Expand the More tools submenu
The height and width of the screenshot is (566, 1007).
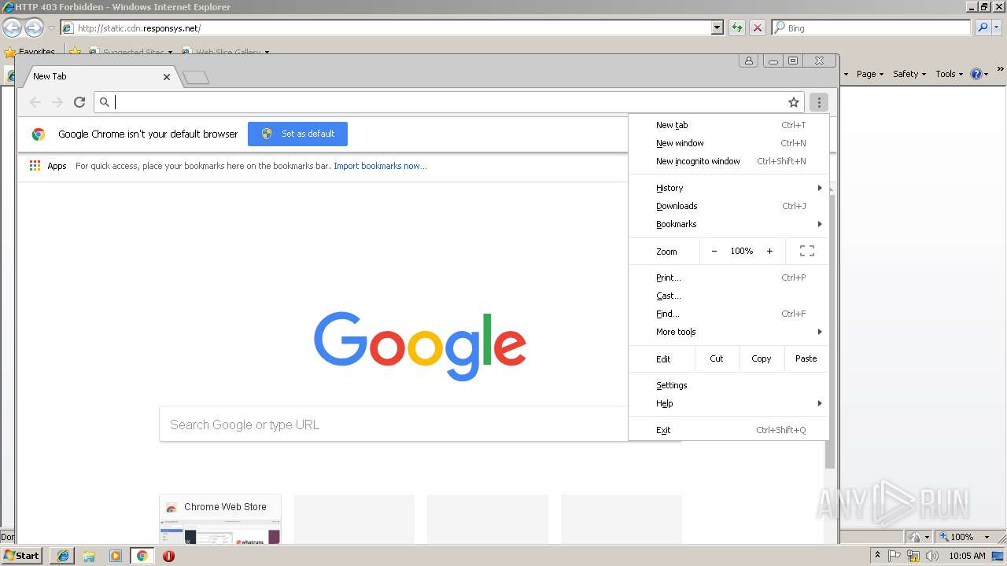point(729,332)
